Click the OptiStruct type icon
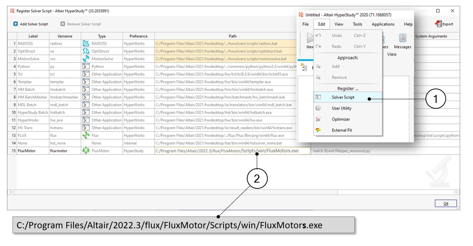The height and width of the screenshot is (246, 473). (x=86, y=51)
